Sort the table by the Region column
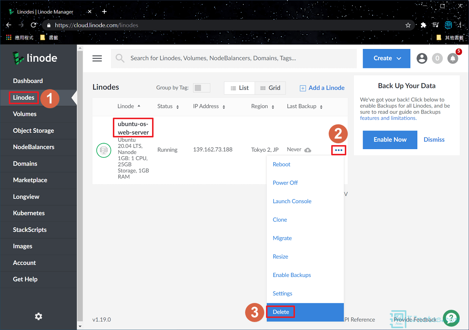The width and height of the screenshot is (469, 330). [x=263, y=106]
